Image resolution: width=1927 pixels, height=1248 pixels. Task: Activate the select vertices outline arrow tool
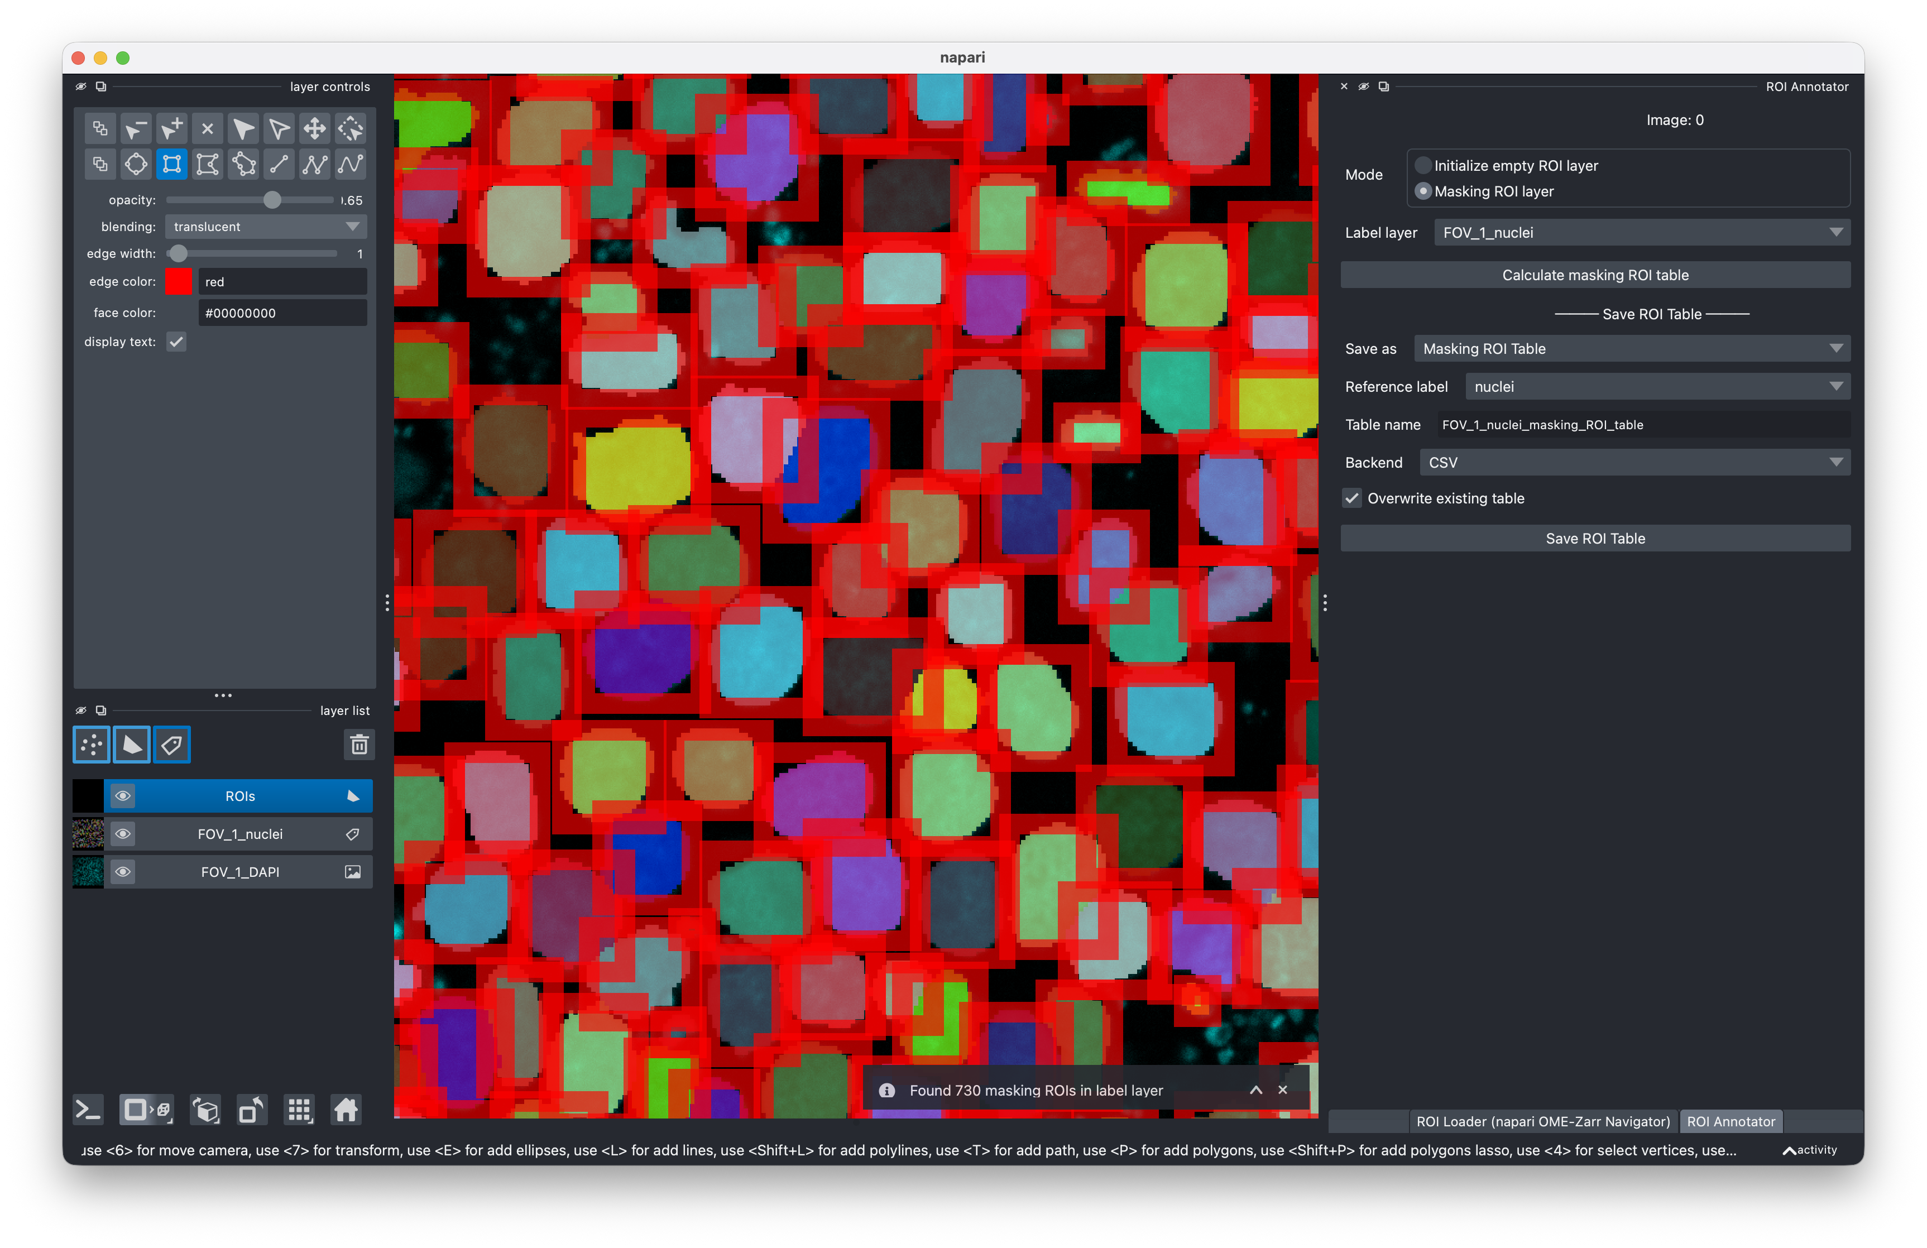pyautogui.click(x=279, y=129)
